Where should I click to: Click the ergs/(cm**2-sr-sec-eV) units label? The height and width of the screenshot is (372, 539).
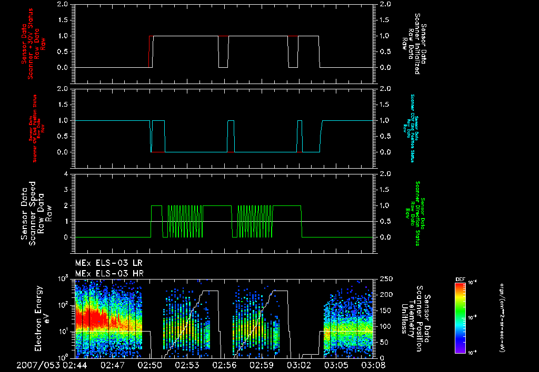[x=502, y=318]
